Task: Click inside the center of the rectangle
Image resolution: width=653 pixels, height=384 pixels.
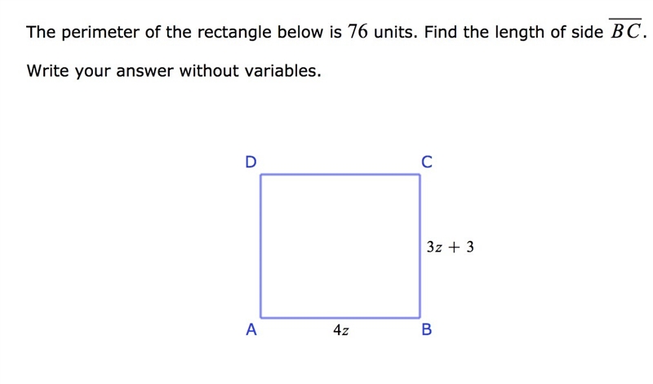Action: point(340,246)
